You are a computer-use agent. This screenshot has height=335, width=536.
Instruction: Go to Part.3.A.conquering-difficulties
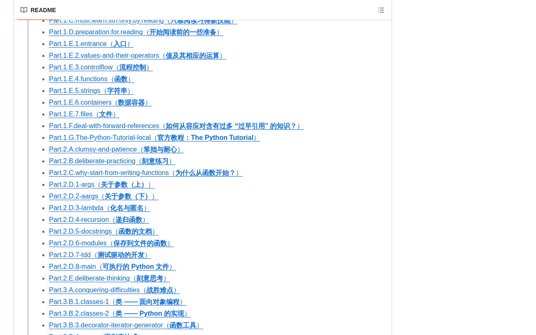114,290
